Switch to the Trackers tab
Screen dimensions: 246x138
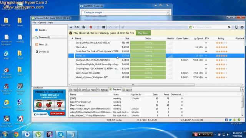pyautogui.click(x=115, y=89)
